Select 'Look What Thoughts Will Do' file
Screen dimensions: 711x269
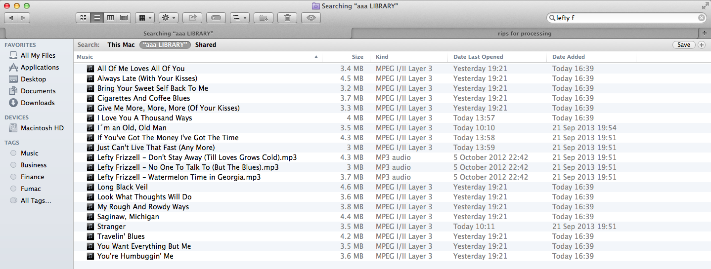144,197
